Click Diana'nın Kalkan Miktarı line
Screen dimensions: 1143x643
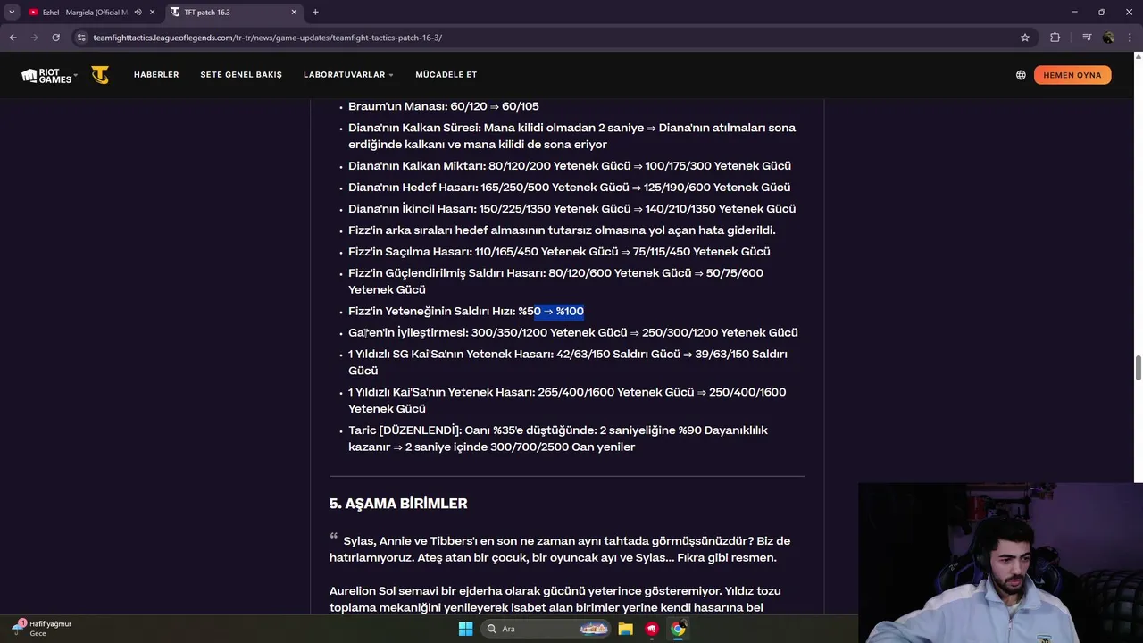point(569,166)
